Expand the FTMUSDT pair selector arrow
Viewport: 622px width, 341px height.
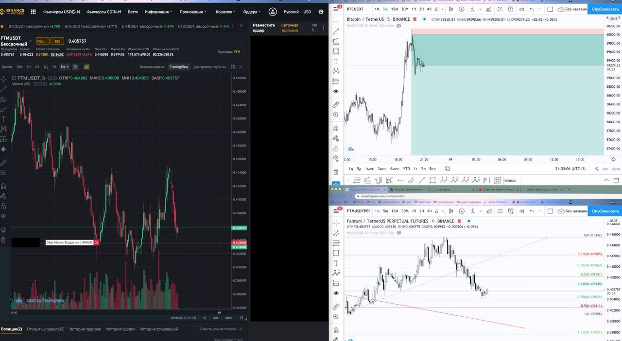click(31, 41)
